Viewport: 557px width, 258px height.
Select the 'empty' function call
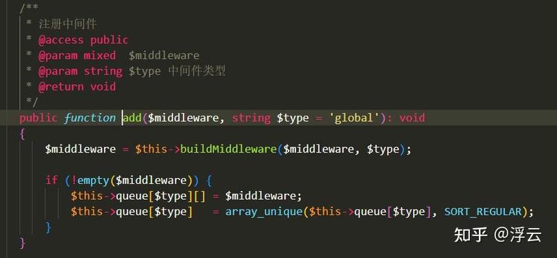pyautogui.click(x=93, y=181)
